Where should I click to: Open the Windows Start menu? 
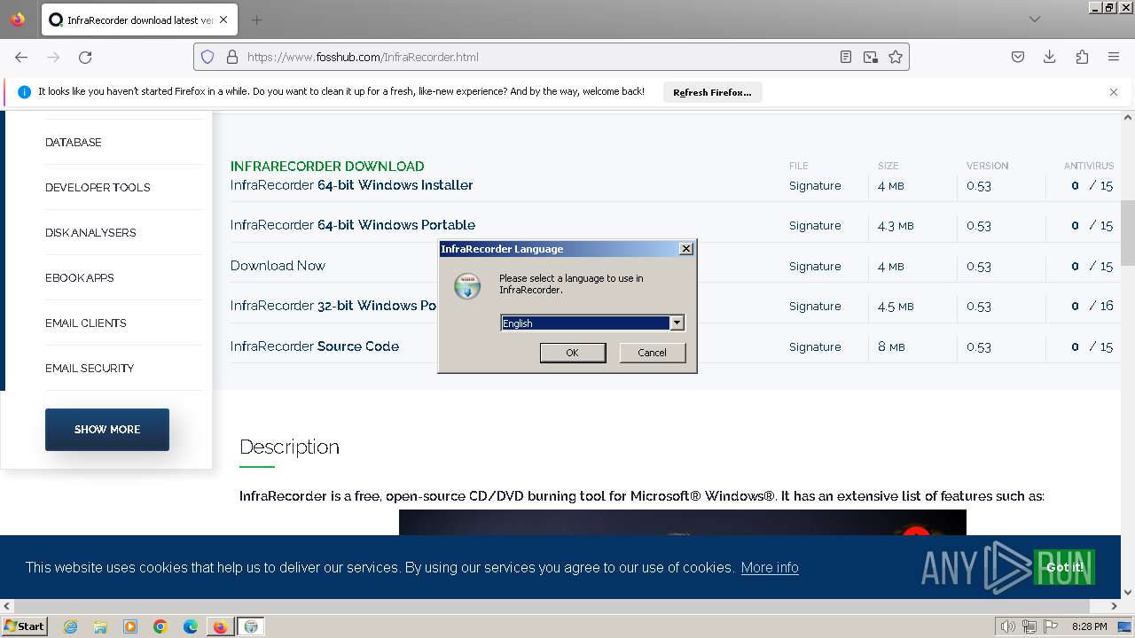coord(24,626)
